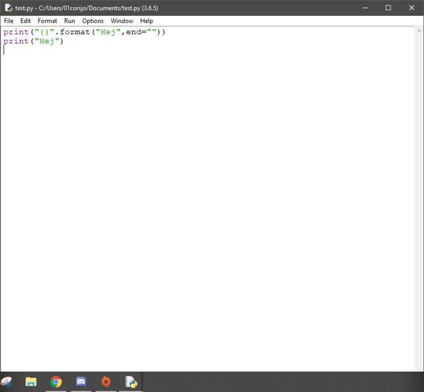
Task: Click the print keyword on the first line
Action: tap(16, 32)
